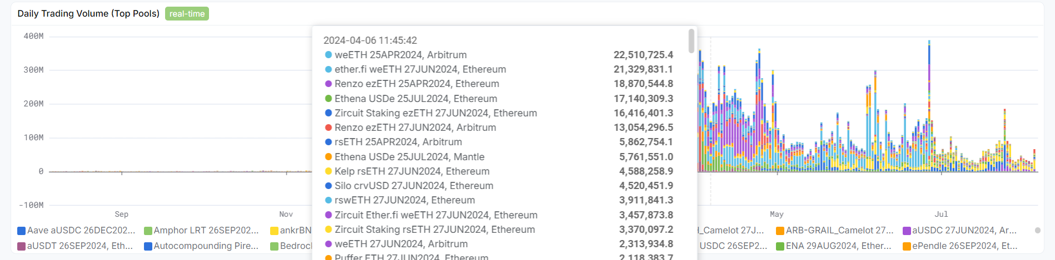Click the blue square beside Autocompounding Pire
This screenshot has height=260, width=1055.
pyautogui.click(x=148, y=246)
